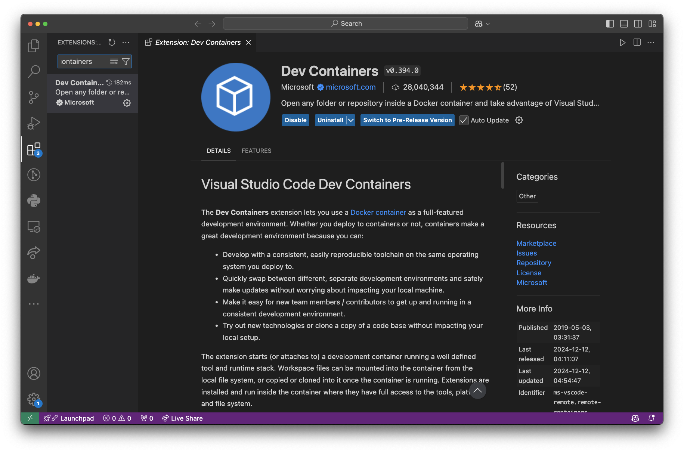This screenshot has height=452, width=684.
Task: Go forward with navigation arrow
Action: click(212, 24)
